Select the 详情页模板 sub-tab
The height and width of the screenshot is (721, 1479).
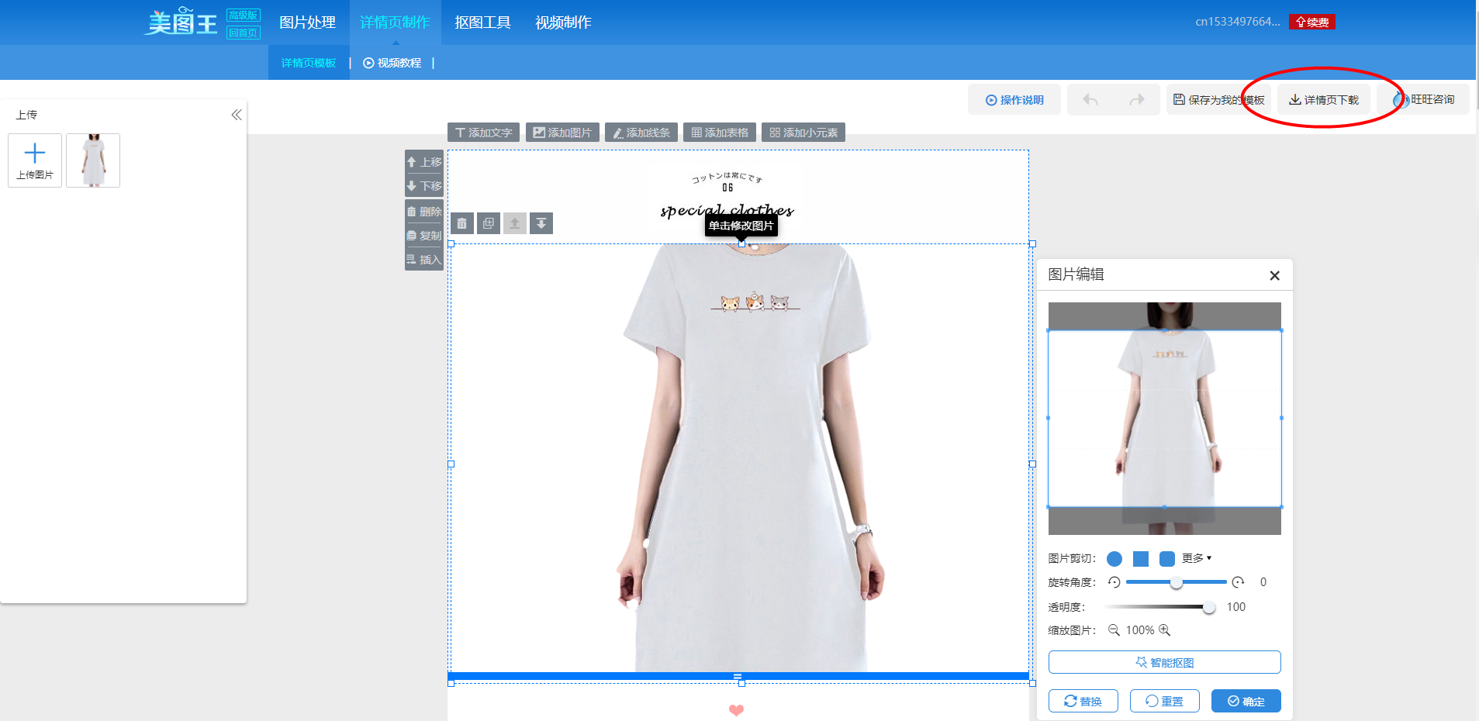point(309,63)
